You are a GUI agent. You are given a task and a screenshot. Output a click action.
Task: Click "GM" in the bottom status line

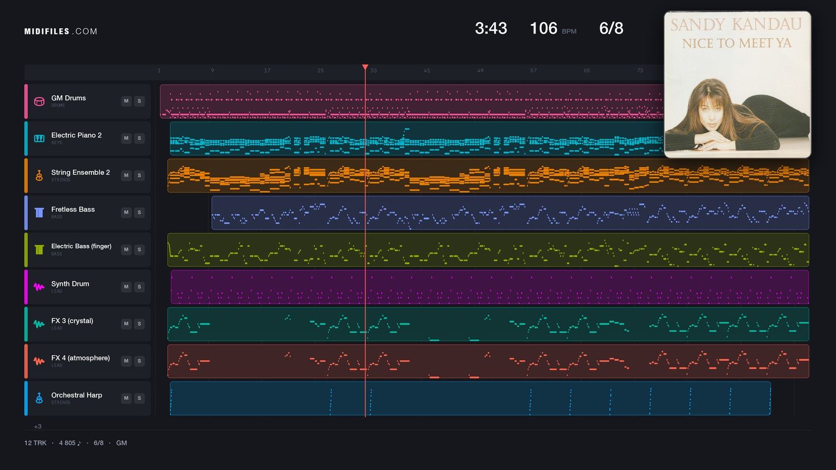coord(121,443)
